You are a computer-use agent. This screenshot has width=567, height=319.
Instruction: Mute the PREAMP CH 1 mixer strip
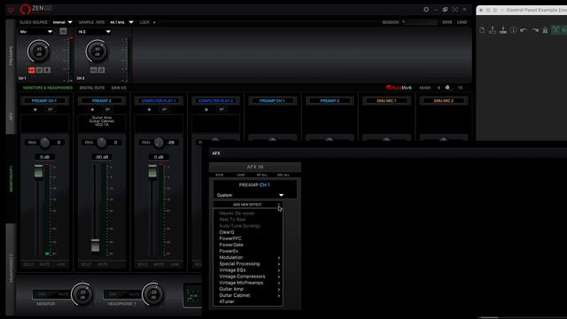tap(44, 265)
